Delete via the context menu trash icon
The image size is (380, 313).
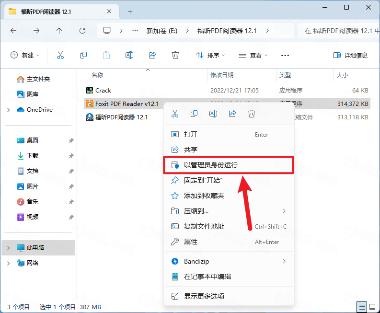coord(252,114)
